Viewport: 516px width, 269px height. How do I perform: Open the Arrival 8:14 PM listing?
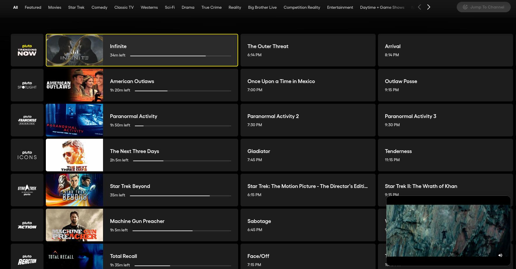[x=445, y=50]
